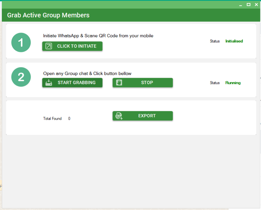The height and width of the screenshot is (210, 261).
Task: Click the step 1 circle badge
Action: [21, 42]
